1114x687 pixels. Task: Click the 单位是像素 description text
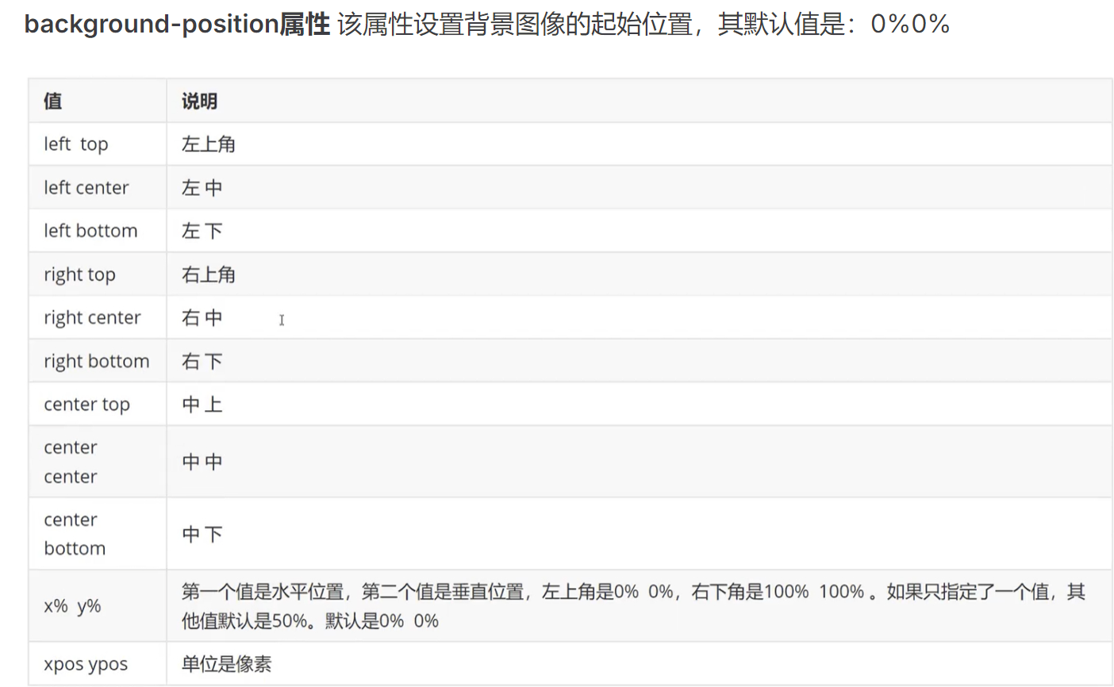click(x=227, y=664)
